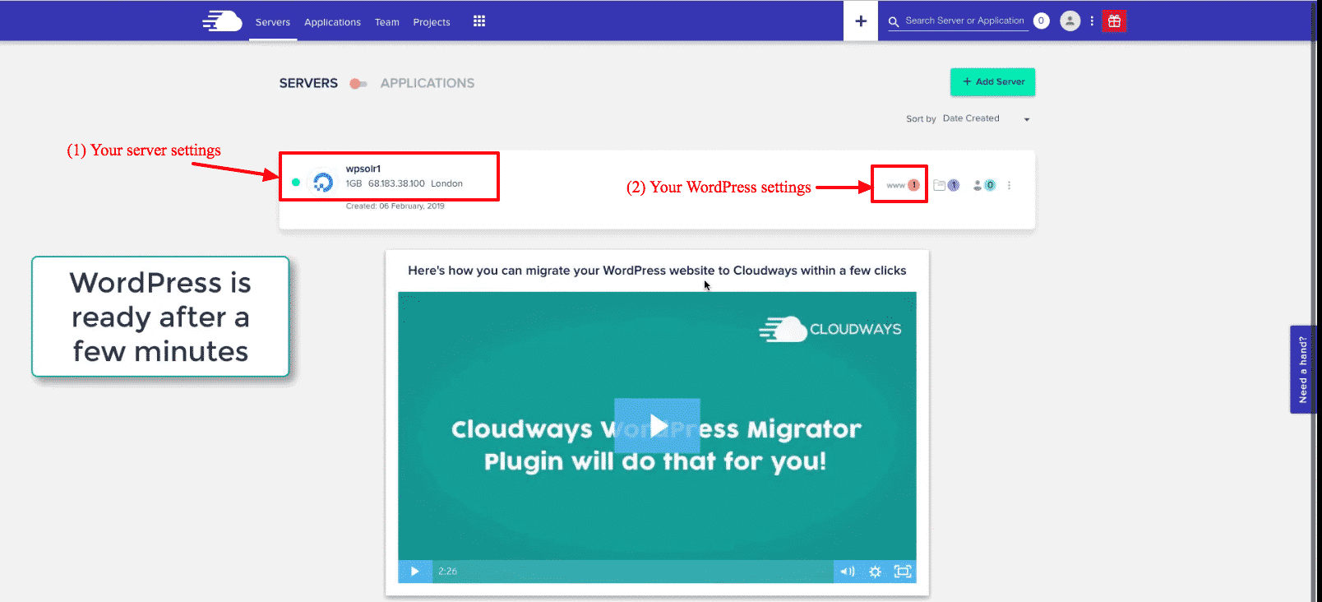The image size is (1322, 602).
Task: Open the wpsolr1 server options menu
Action: tap(1009, 185)
